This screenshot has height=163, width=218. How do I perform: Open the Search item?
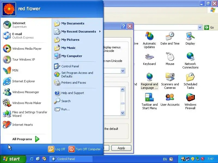(78, 101)
